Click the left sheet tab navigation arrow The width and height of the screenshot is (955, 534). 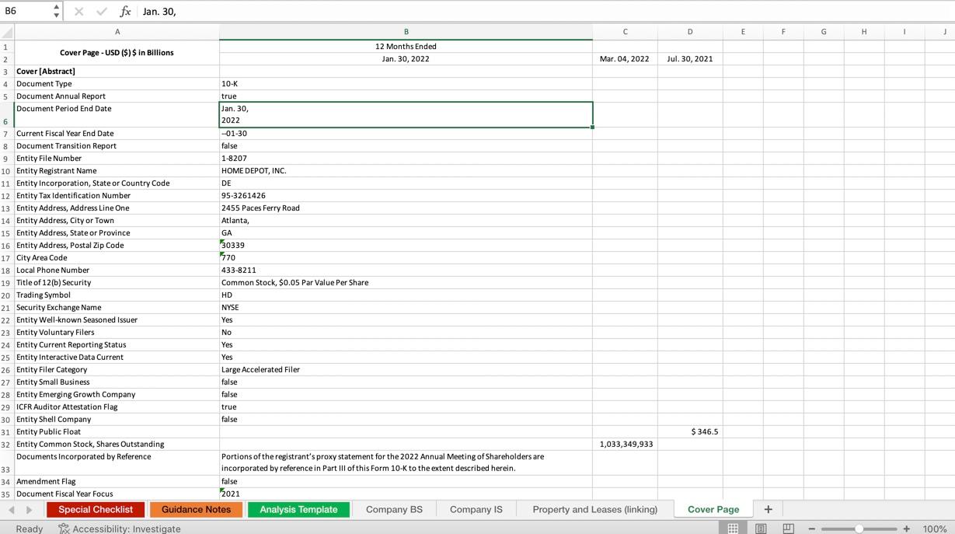point(10,509)
